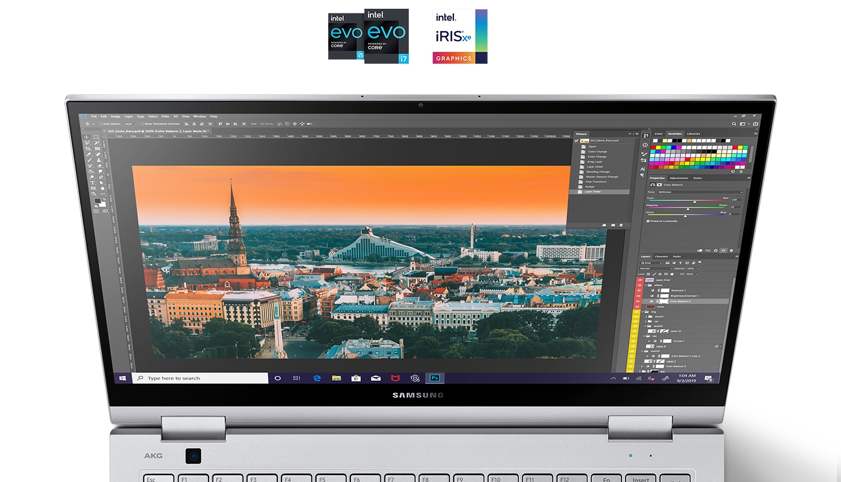The height and width of the screenshot is (482, 841).
Task: Open the Photoshop app on the taskbar
Action: coord(435,378)
